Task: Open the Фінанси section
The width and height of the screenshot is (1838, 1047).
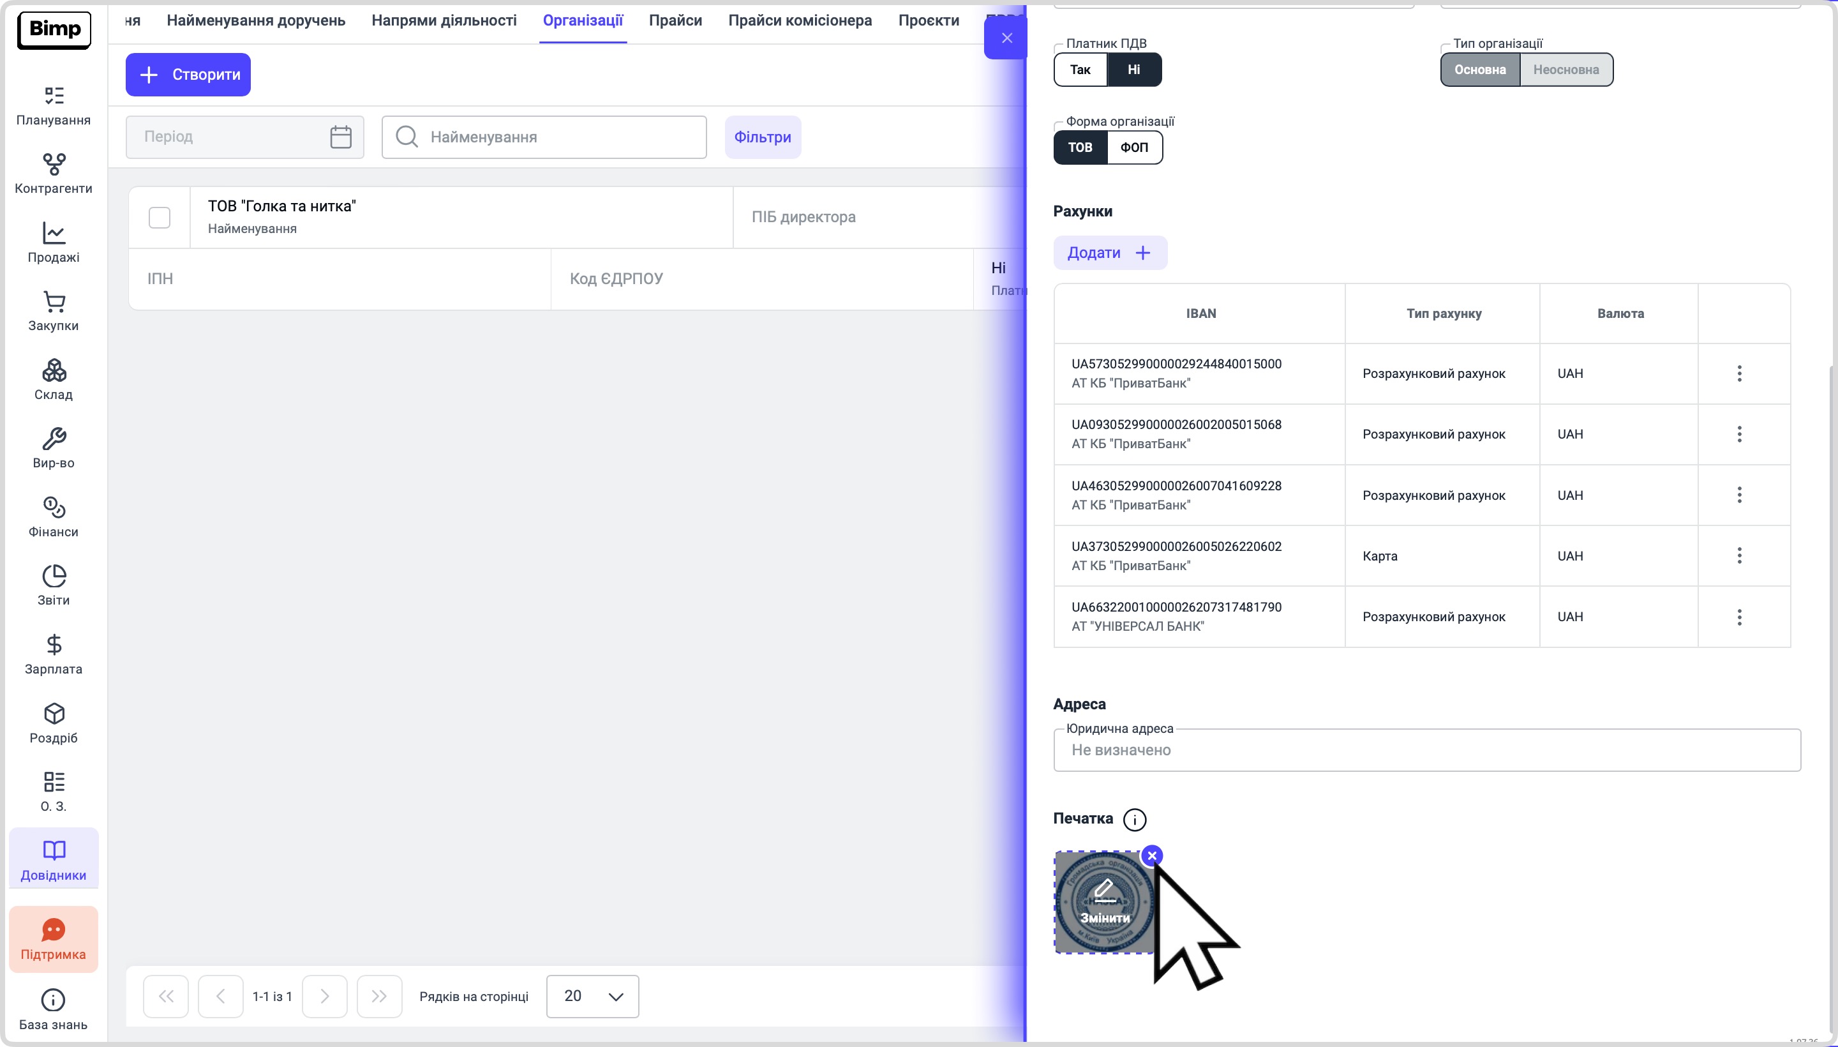Action: point(53,518)
